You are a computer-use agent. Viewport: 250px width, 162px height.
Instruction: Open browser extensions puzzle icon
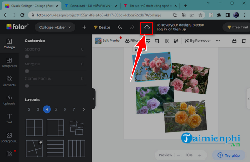point(219,15)
